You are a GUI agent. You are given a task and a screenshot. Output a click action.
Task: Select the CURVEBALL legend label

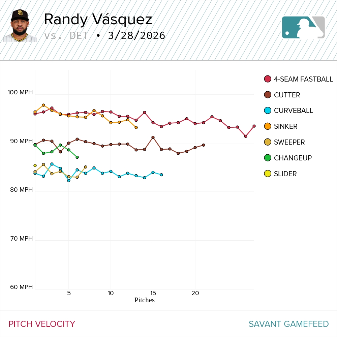[293, 111]
